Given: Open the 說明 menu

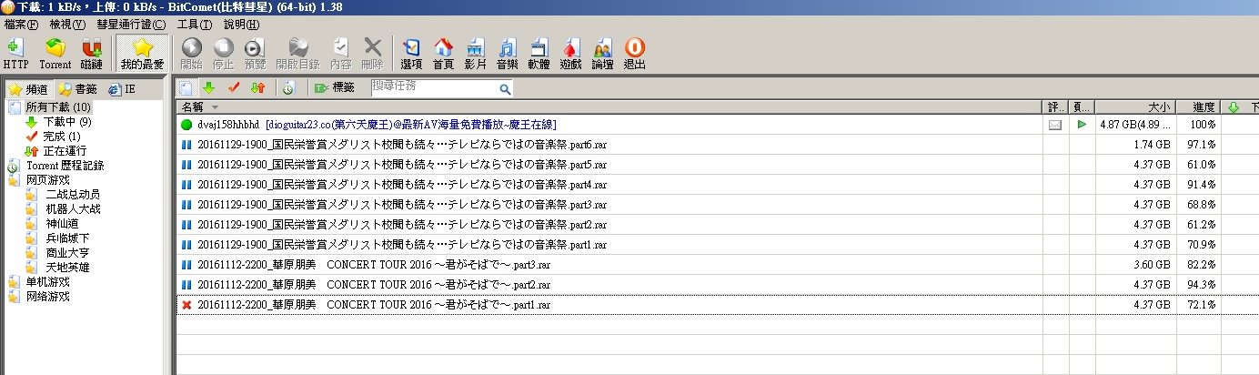Looking at the screenshot, I should pos(240,24).
